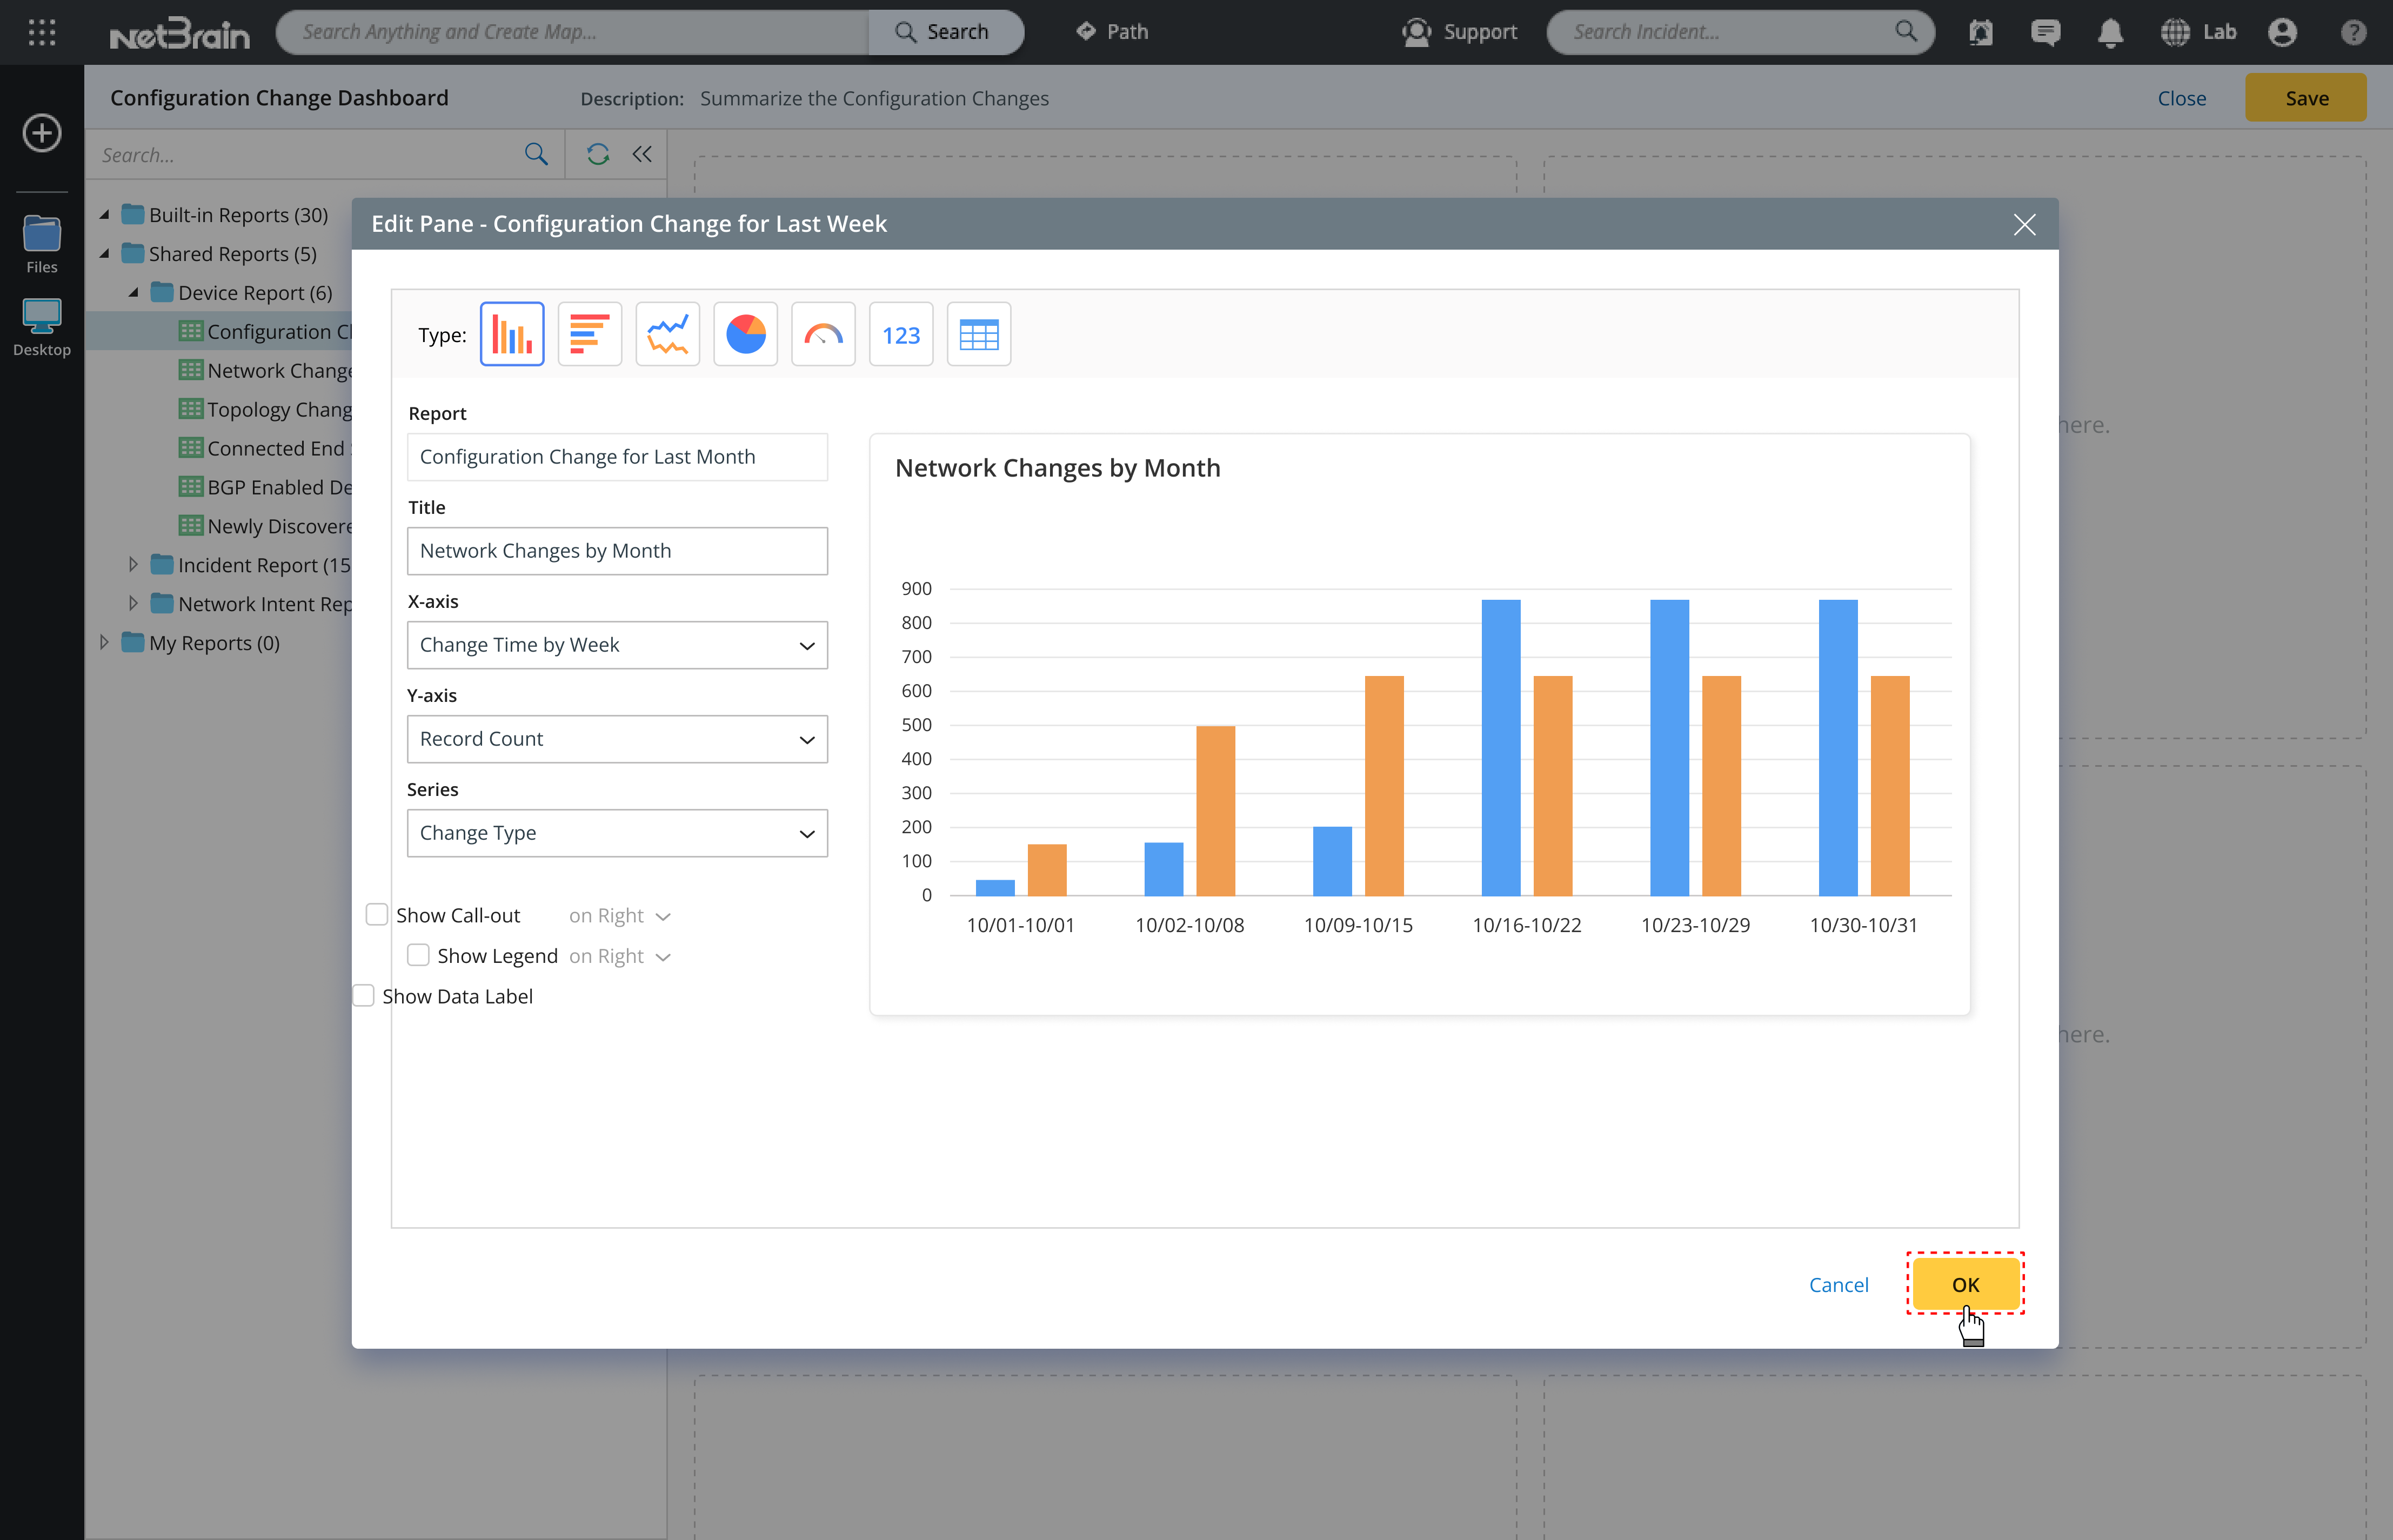
Task: Select the horizontal bar chart type
Action: click(589, 334)
